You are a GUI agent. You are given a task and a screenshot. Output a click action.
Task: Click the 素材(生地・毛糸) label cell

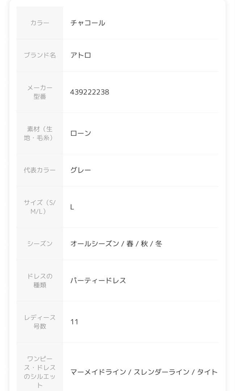coord(40,133)
